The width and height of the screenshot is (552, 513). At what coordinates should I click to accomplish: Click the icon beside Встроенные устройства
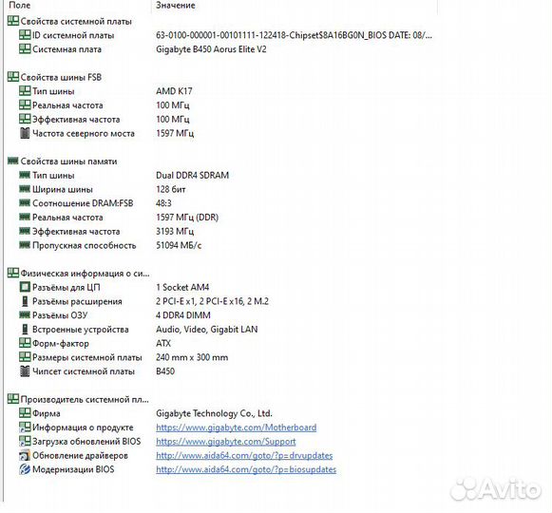point(25,330)
